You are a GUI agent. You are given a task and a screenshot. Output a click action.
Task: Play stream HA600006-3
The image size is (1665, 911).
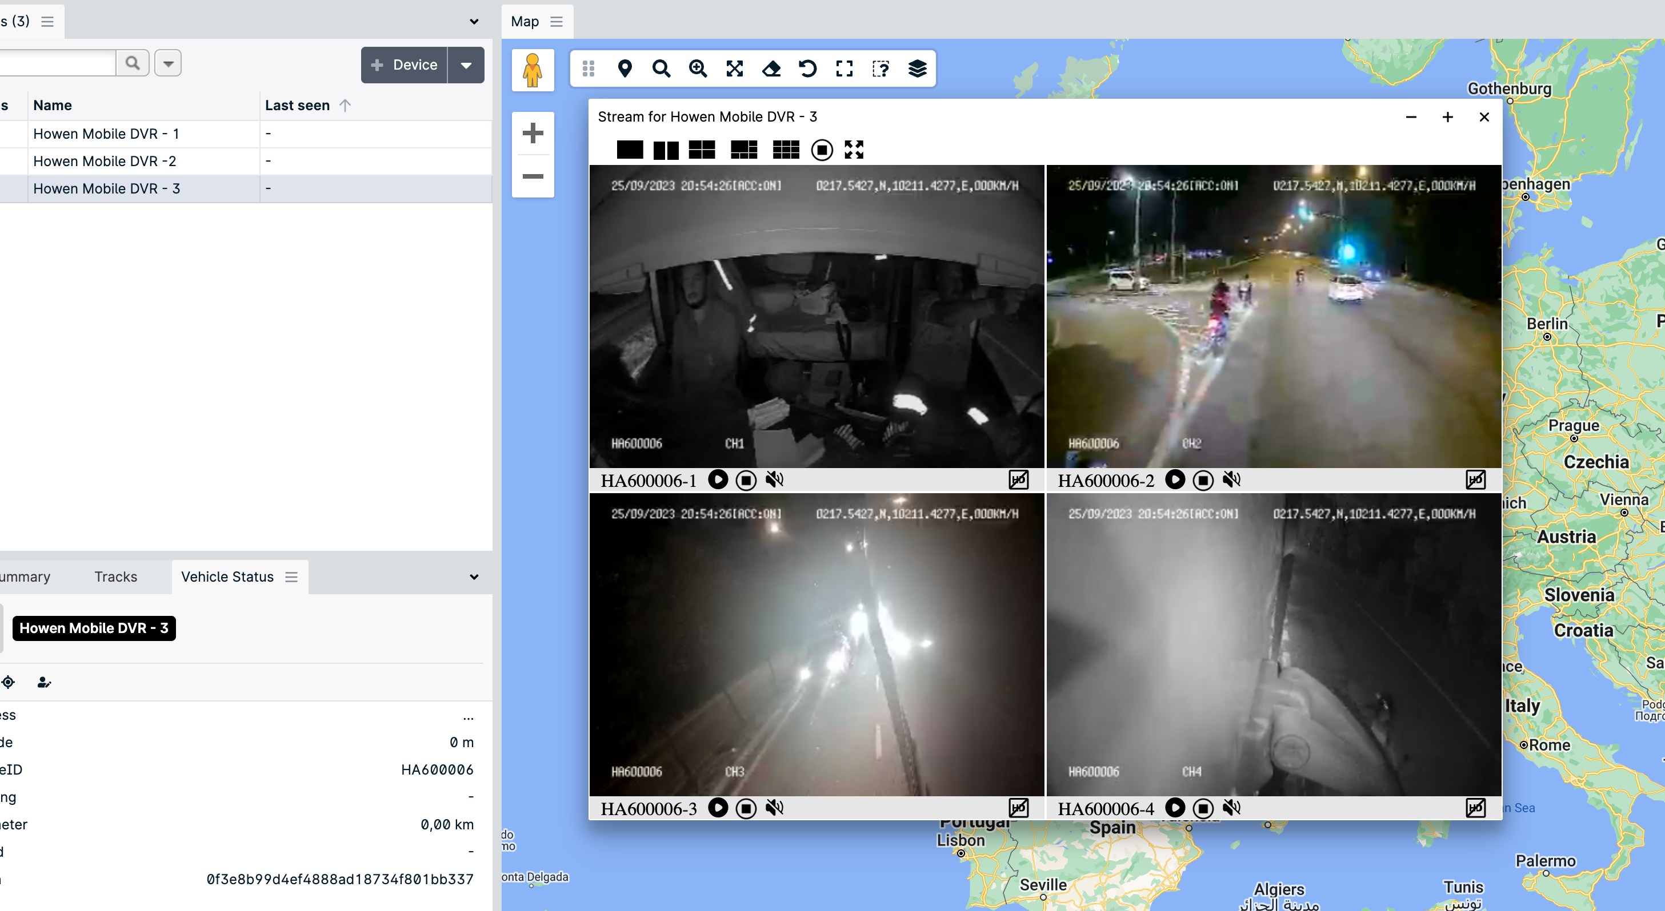click(x=718, y=808)
